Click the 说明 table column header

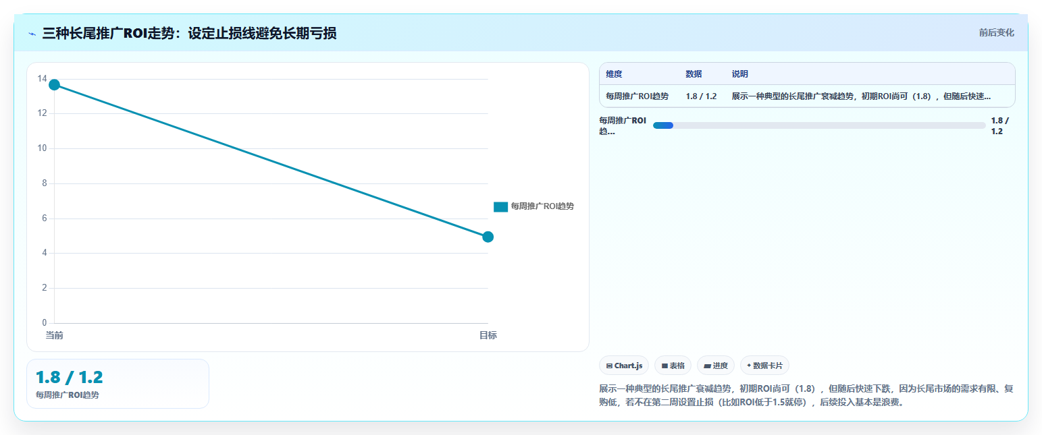coord(739,74)
